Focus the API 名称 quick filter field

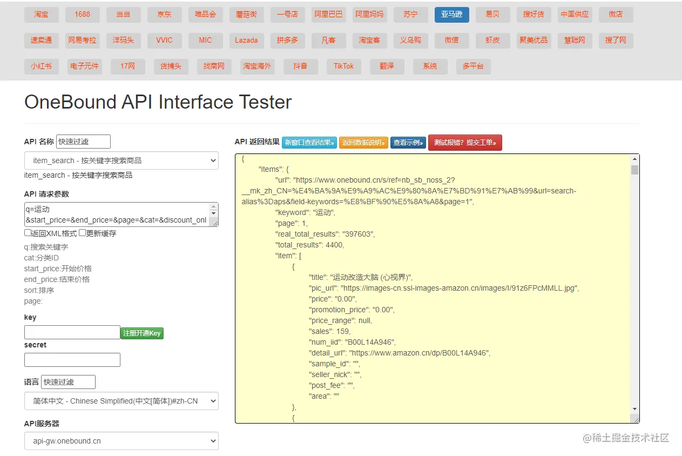[x=83, y=142]
